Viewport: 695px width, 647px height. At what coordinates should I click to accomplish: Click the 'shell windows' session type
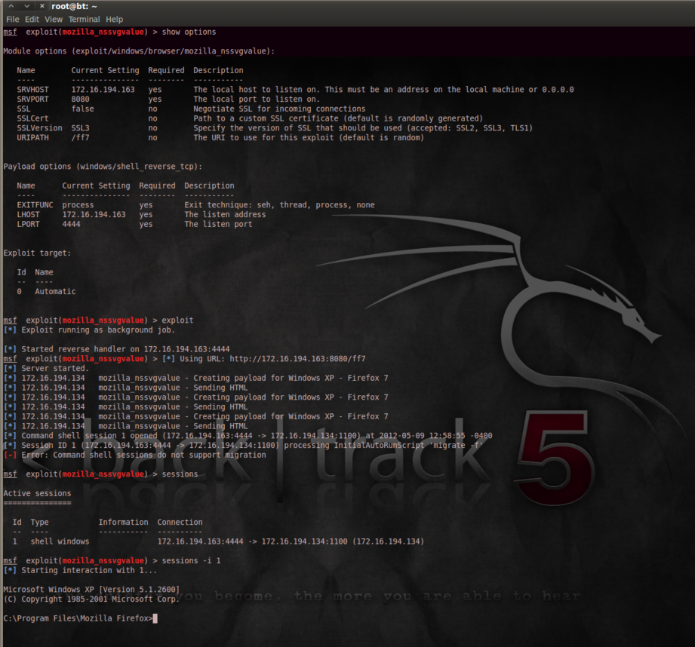point(60,541)
